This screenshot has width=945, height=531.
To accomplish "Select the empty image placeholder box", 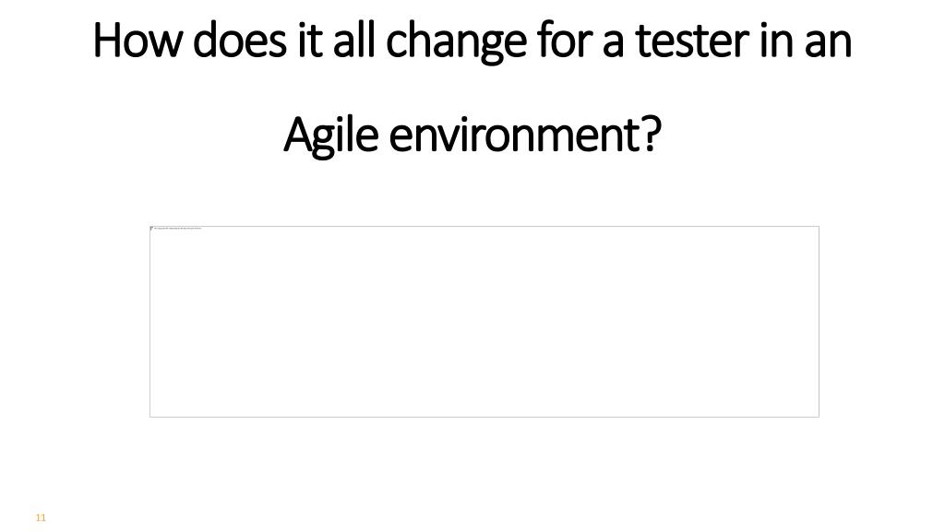I will (x=484, y=322).
